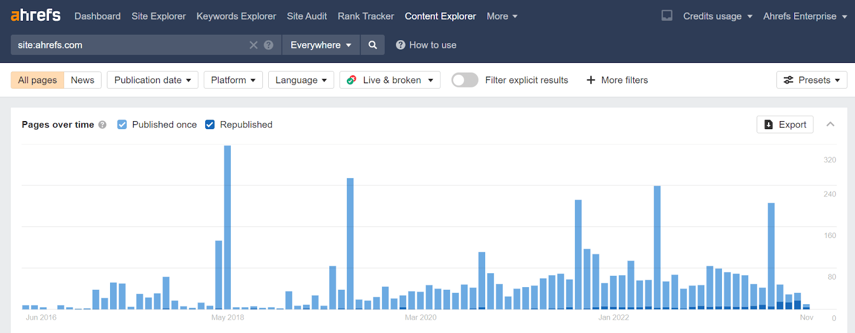Open the Presets dropdown
The width and height of the screenshot is (855, 333).
pyautogui.click(x=812, y=80)
